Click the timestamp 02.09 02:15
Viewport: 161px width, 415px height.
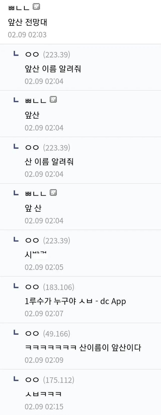pyautogui.click(x=44, y=406)
